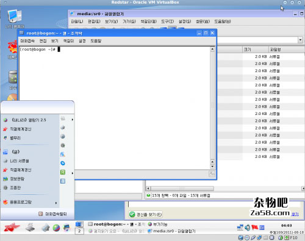Sort by the 파일형 column header

coord(287,50)
